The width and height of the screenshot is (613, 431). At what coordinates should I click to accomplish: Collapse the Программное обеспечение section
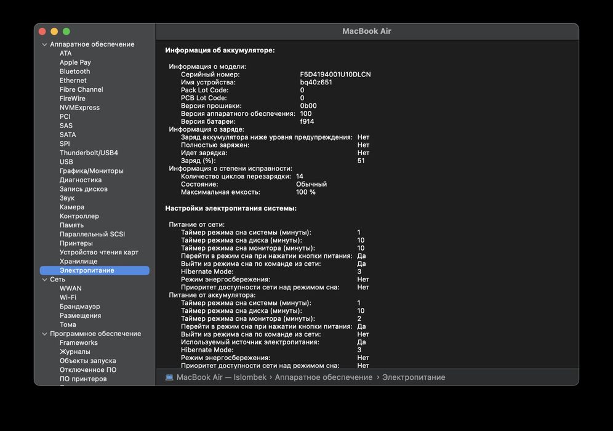[x=44, y=334]
